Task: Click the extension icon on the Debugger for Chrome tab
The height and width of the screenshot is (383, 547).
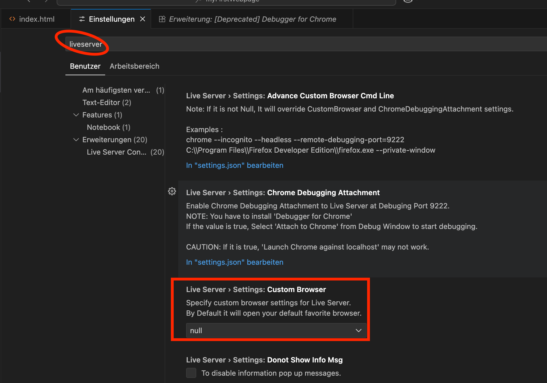Action: (x=162, y=19)
